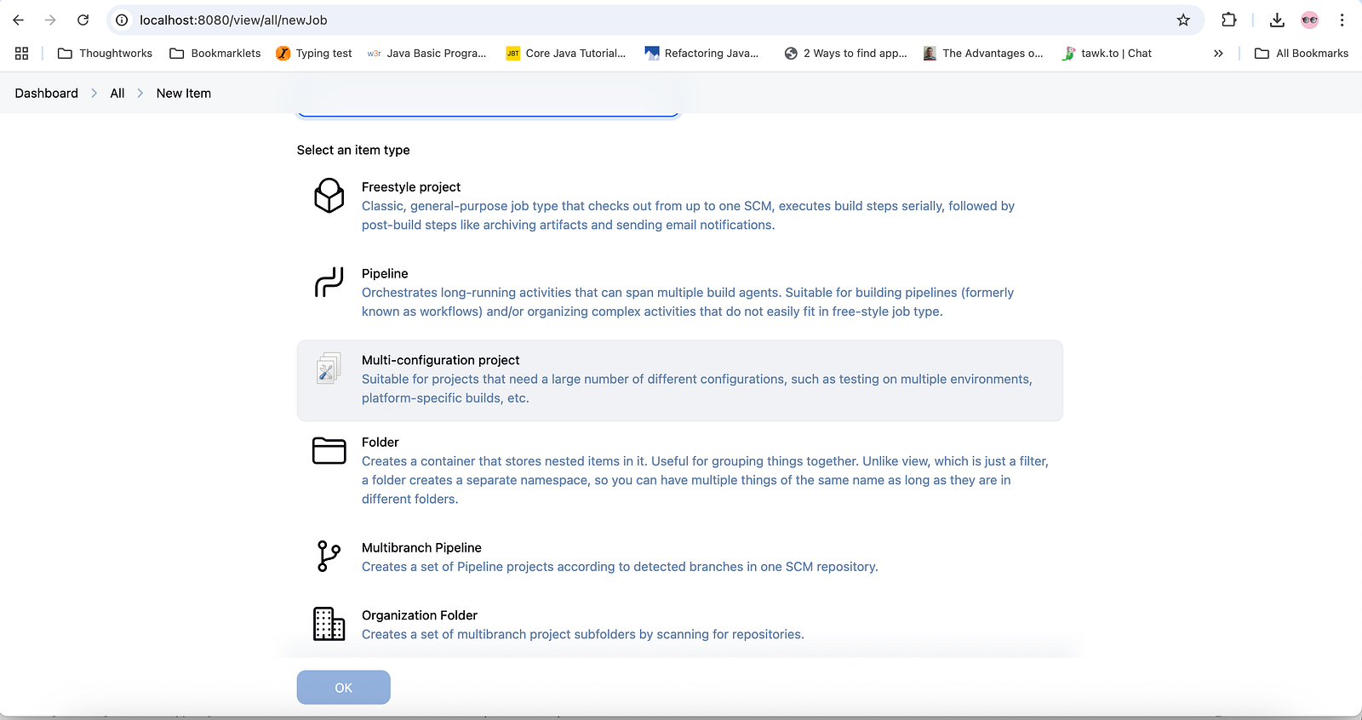The width and height of the screenshot is (1362, 720).
Task: Open the Core Java Tutorial bookmark
Action: click(x=566, y=53)
